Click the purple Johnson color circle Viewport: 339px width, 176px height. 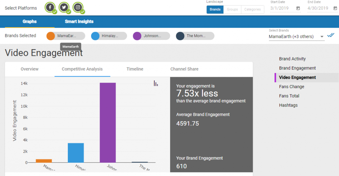point(137,36)
